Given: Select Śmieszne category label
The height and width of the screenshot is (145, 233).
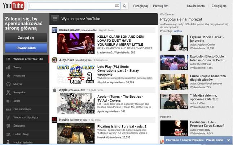Looking at the screenshot, I should coord(19,126).
